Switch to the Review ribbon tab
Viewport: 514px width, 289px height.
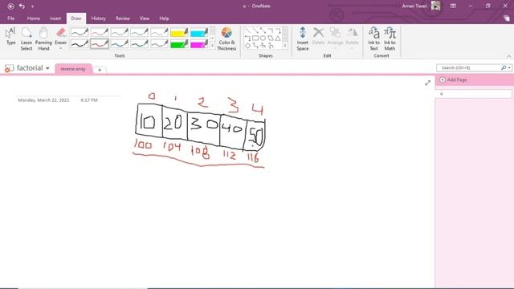(123, 18)
